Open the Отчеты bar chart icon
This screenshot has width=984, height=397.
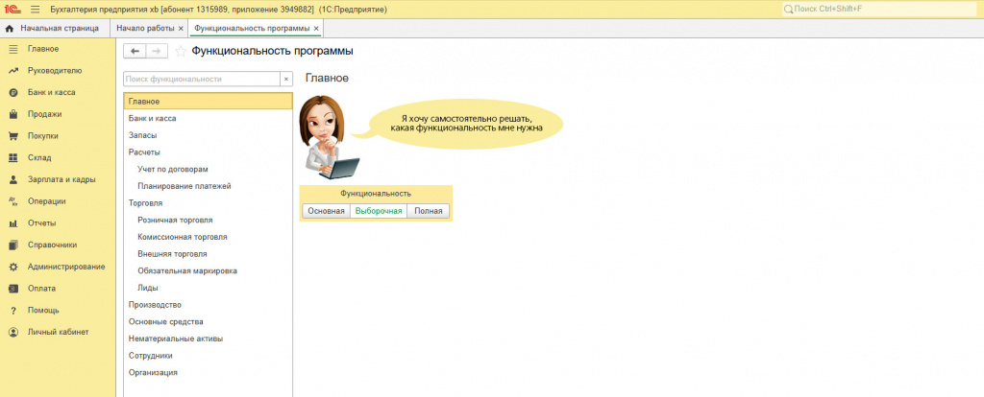click(x=13, y=223)
